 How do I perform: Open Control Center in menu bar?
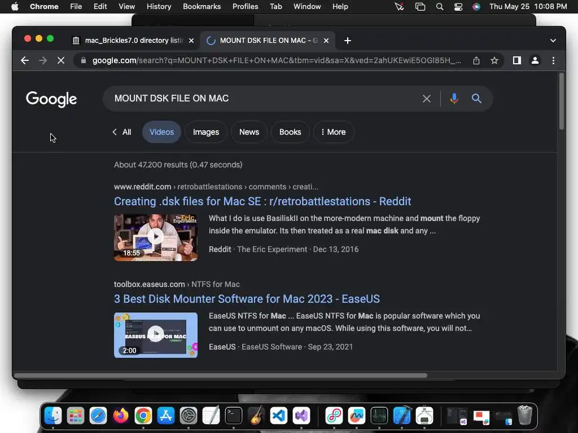458,7
